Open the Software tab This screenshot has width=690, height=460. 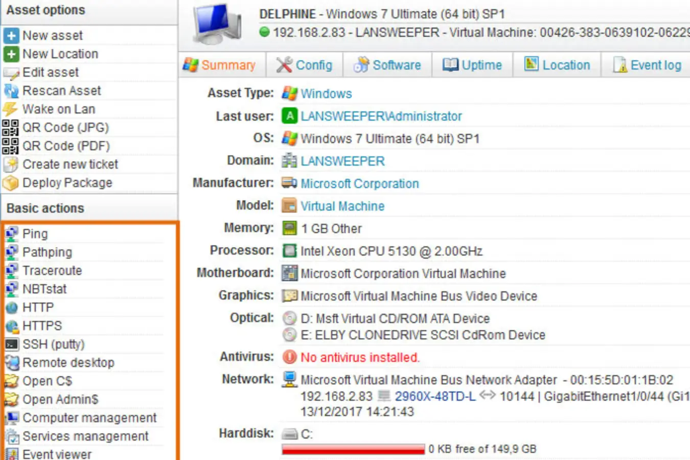tap(388, 65)
